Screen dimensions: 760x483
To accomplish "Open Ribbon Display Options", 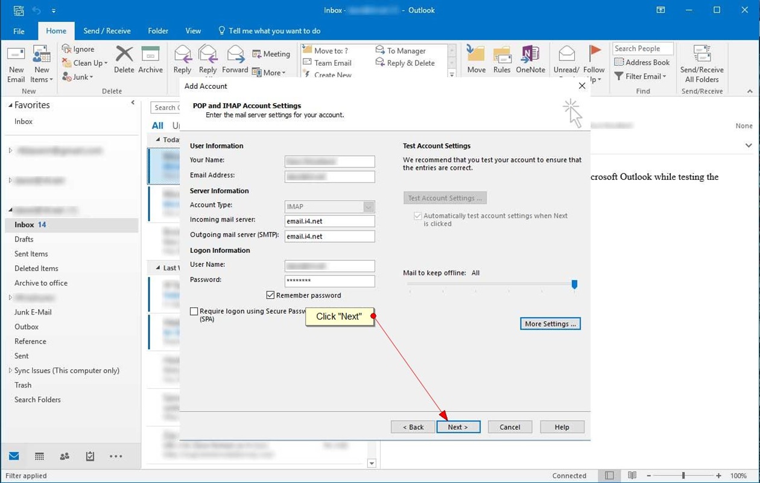I will tap(661, 10).
